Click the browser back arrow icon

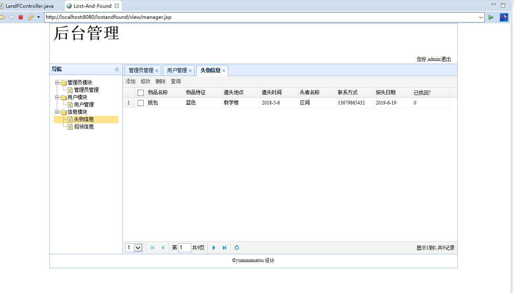2,17
